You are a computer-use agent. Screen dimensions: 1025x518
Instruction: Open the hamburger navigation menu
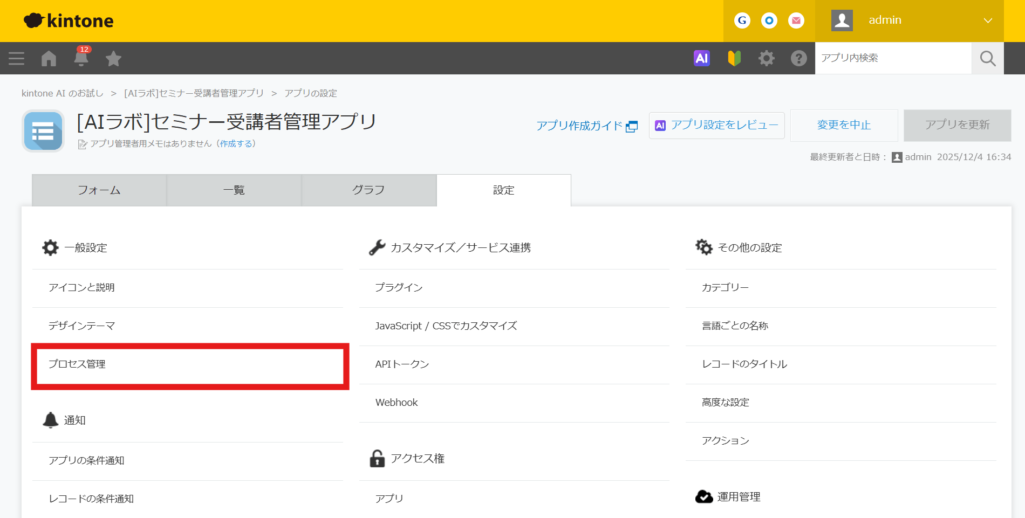[x=17, y=58]
